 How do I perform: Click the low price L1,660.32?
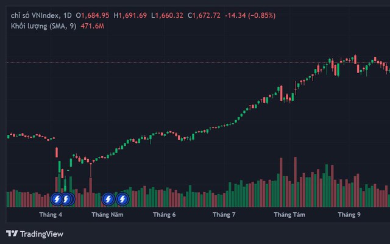pyautogui.click(x=168, y=15)
